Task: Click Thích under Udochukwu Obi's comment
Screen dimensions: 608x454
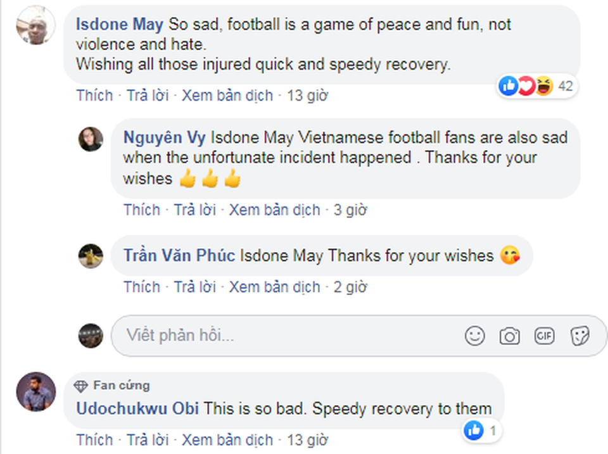Action: tap(94, 439)
